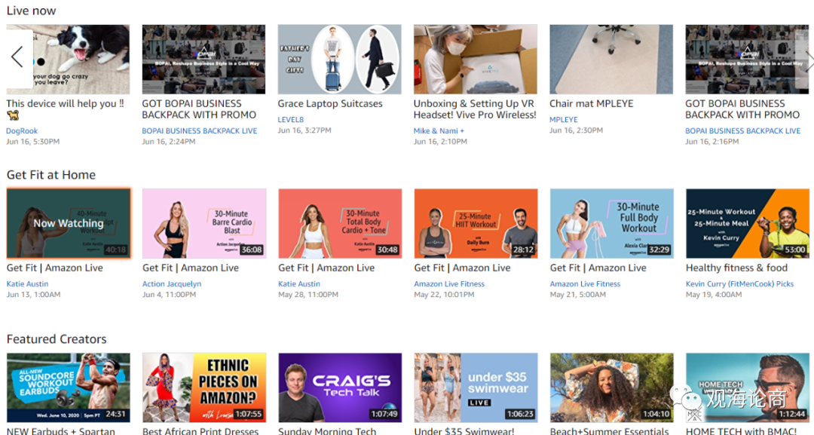The image size is (814, 435).
Task: Click the Action Jacquelyn creator link
Action: point(172,284)
